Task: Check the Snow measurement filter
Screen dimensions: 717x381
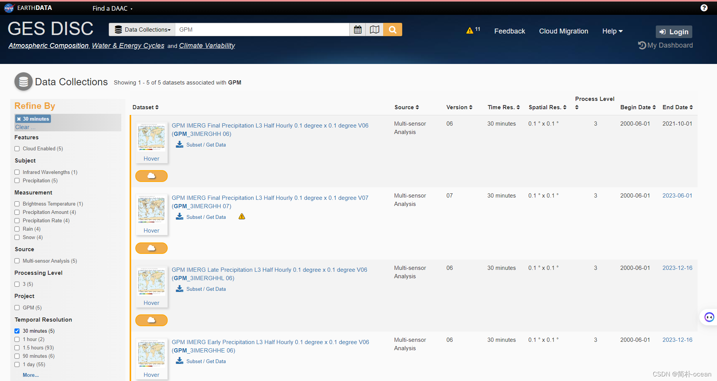Action: [17, 237]
